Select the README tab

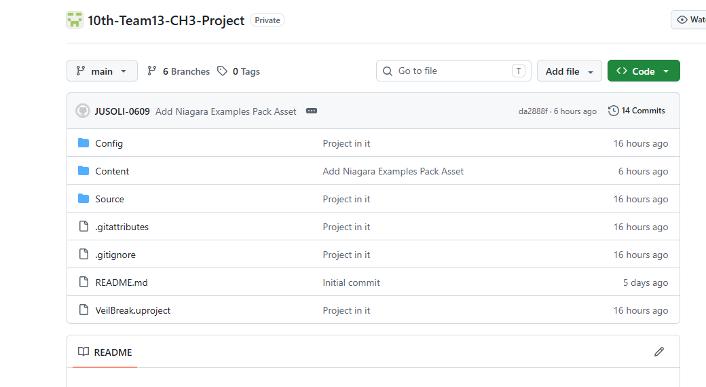[105, 352]
